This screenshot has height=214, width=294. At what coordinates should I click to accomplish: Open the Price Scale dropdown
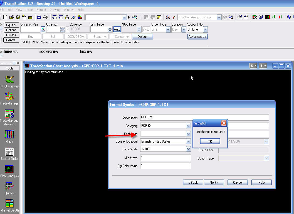(x=188, y=149)
